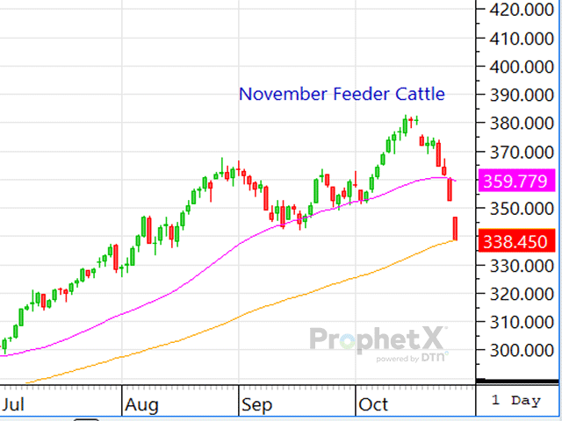Click the 390.000 price axis label
The image size is (562, 421).
[515, 95]
